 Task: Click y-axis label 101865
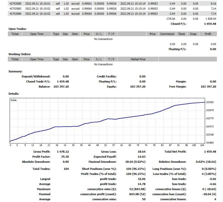coord(210,143)
